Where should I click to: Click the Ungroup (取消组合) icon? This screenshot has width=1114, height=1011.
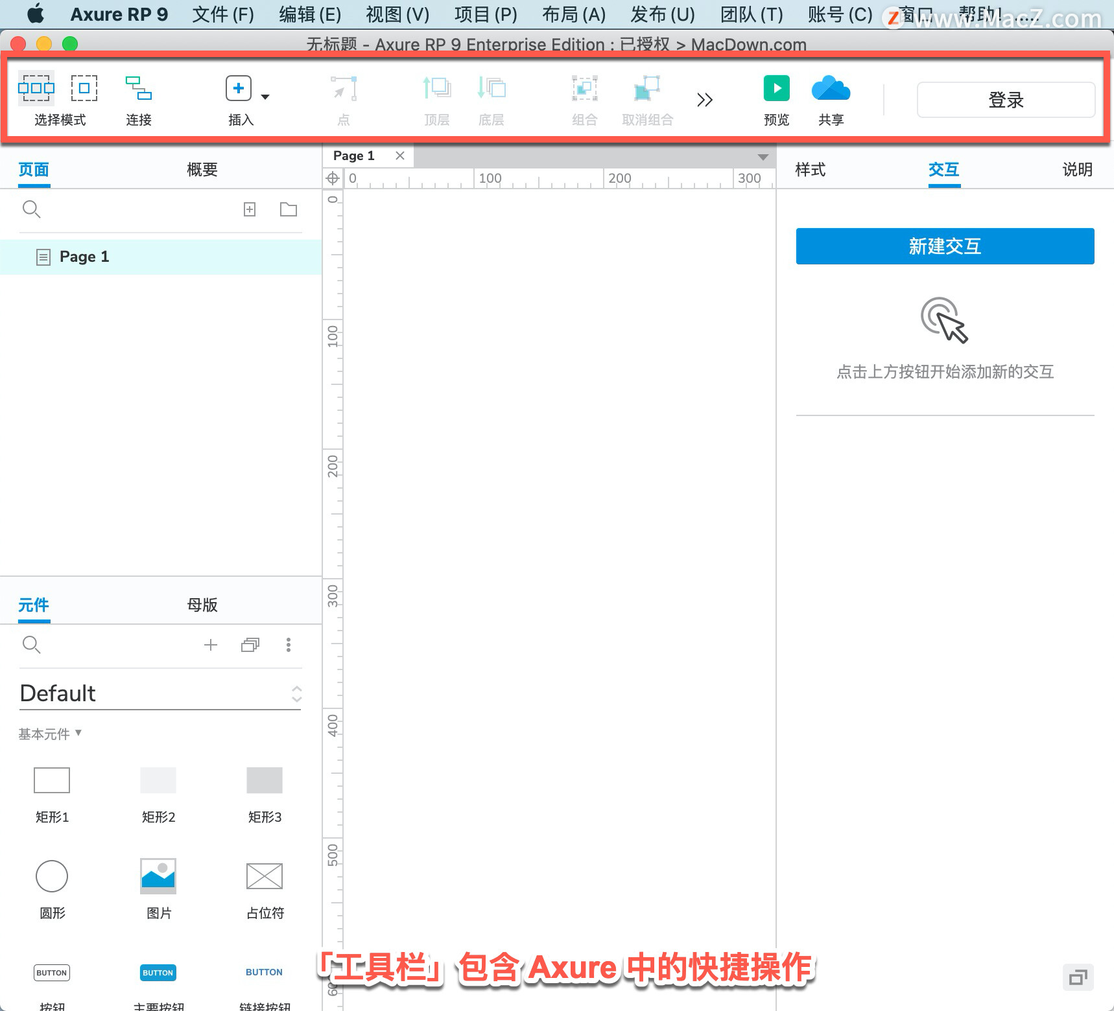[x=647, y=88]
